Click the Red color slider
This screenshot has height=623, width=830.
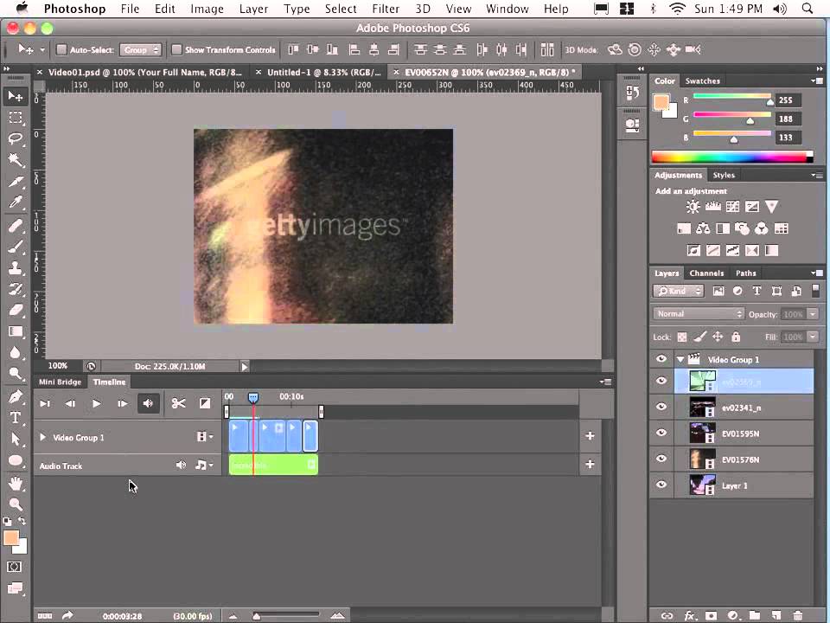click(x=732, y=97)
